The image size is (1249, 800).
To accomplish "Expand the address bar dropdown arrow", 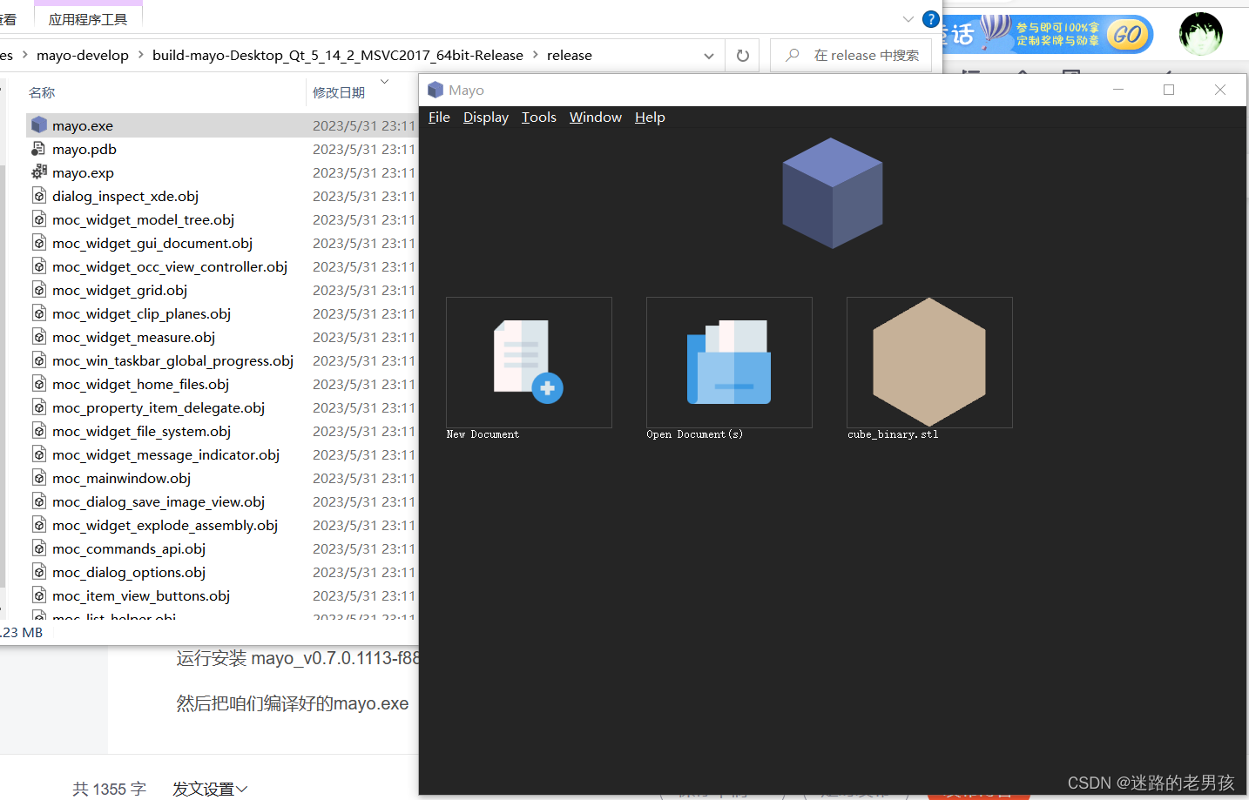I will pos(708,54).
